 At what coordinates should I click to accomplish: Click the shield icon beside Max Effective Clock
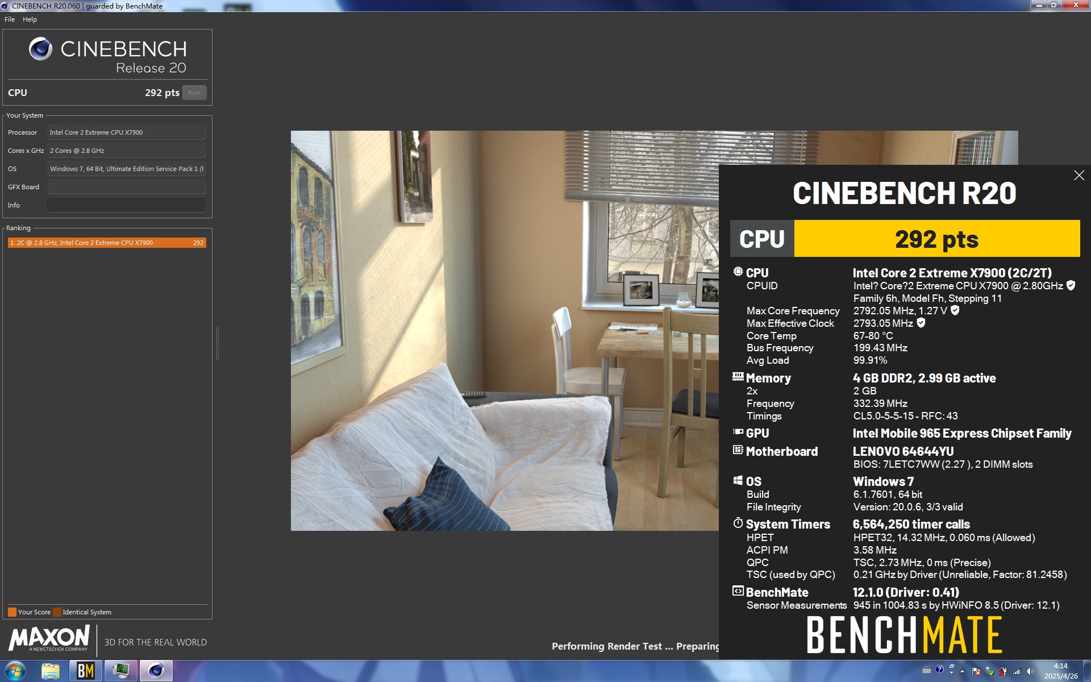[921, 323]
